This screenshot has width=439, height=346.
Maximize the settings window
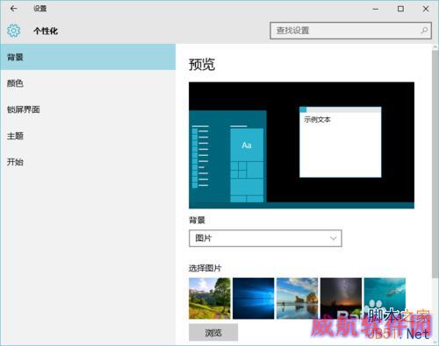400,9
